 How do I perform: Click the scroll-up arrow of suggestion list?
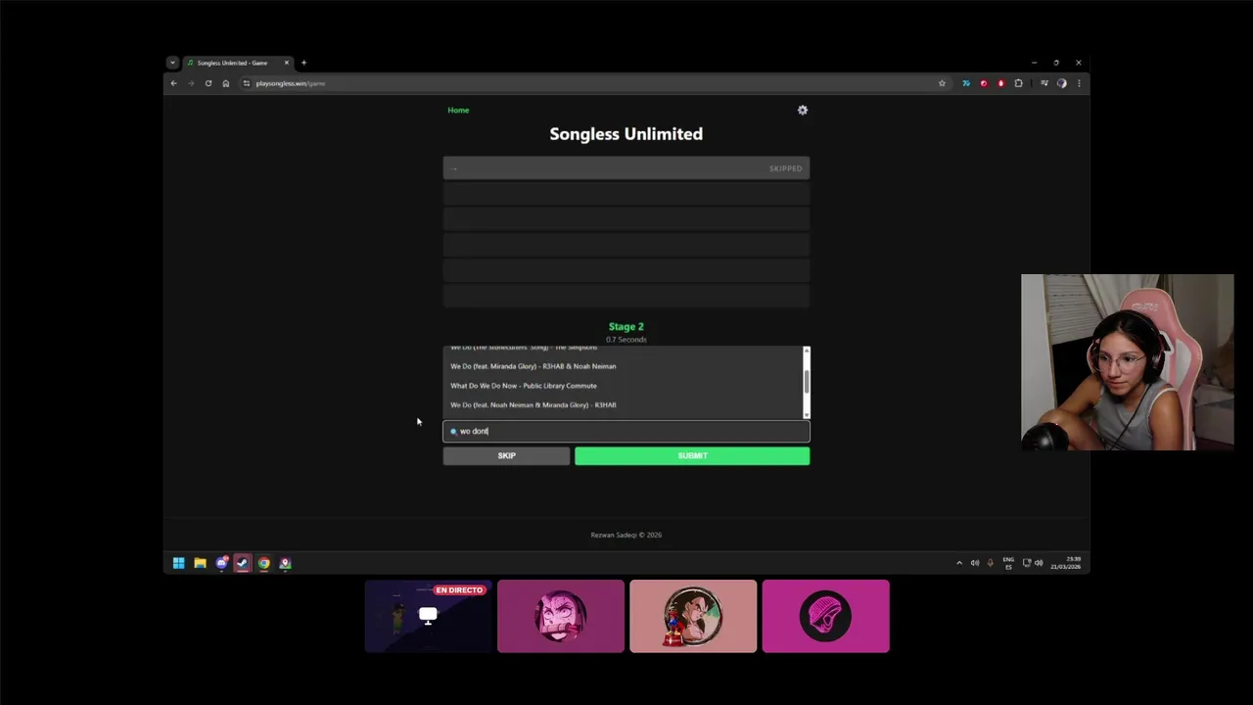(807, 350)
